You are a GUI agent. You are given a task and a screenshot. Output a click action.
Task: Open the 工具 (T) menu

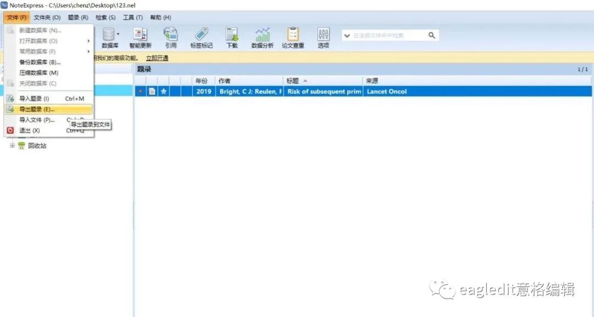pos(133,18)
